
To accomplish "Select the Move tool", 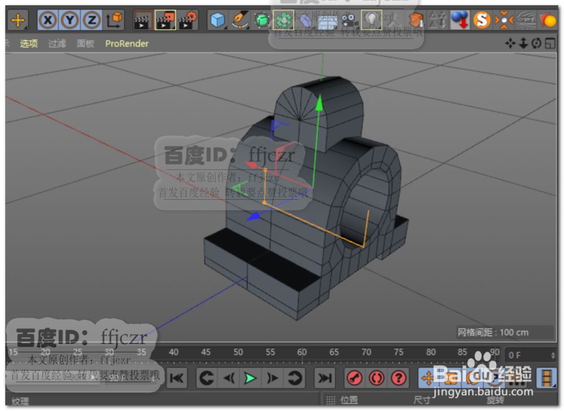I will click(x=18, y=21).
